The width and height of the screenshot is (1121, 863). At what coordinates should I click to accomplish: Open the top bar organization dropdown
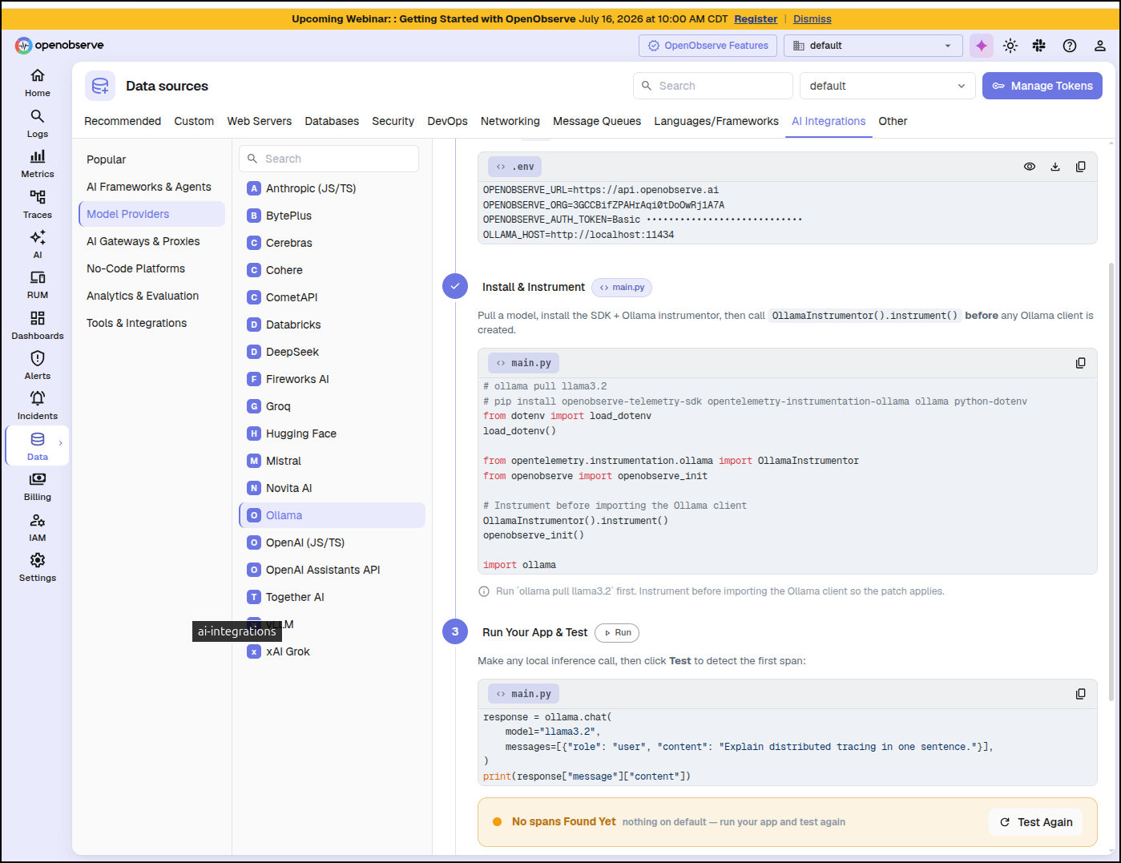[x=873, y=46]
